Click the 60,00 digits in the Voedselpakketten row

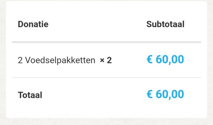[170, 60]
